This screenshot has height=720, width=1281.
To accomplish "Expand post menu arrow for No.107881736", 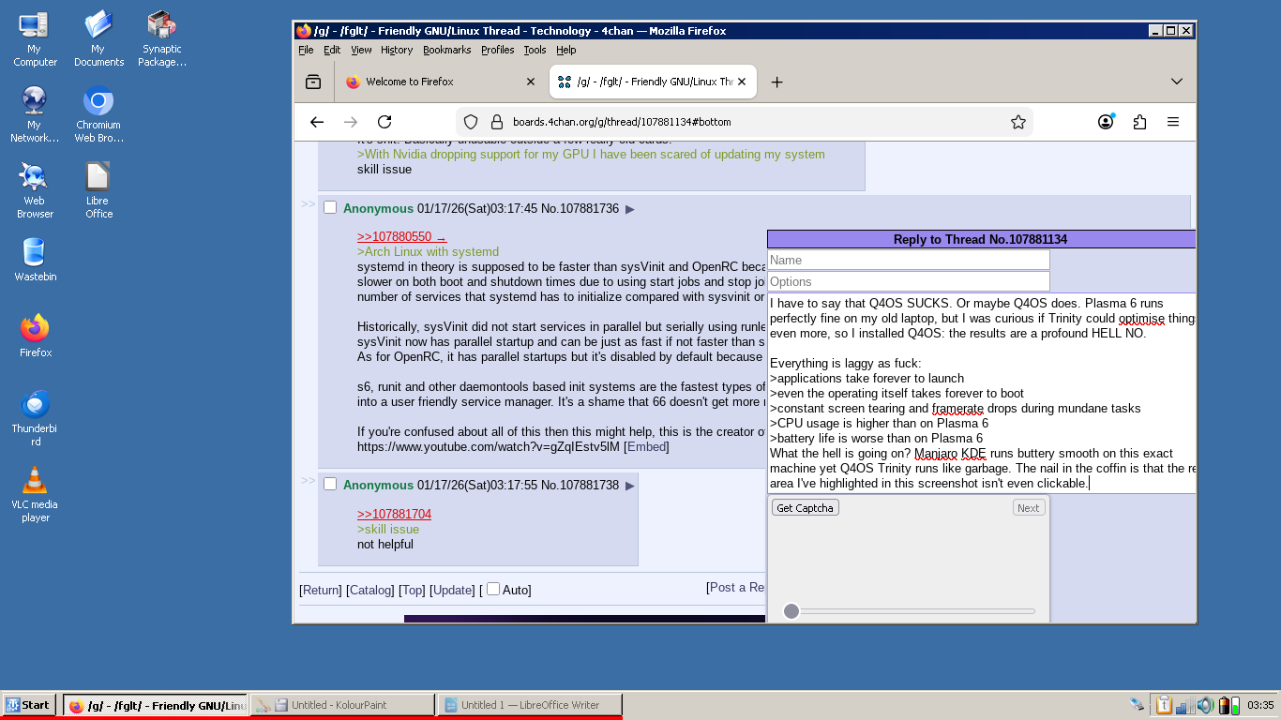I will click(x=630, y=209).
